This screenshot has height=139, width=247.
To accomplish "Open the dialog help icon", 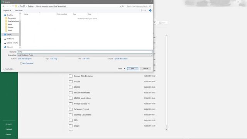I will pos(150,10).
